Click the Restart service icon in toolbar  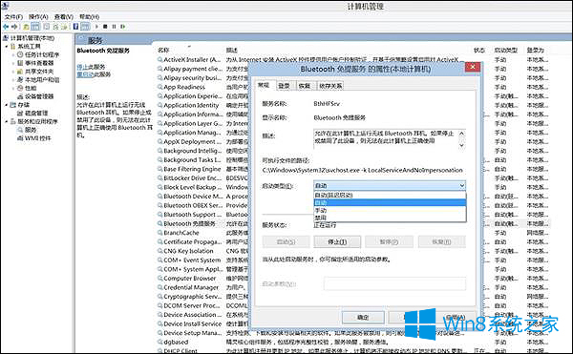point(123,27)
